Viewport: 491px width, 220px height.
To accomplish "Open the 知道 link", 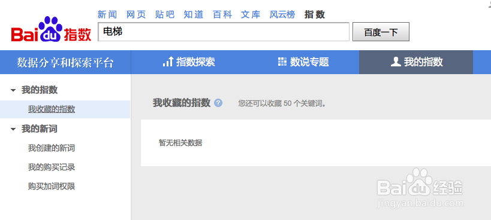I will [194, 14].
